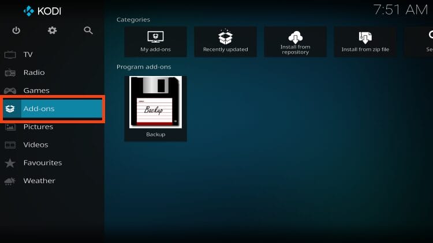Click the Backup add-on label
Screen dimensions: 433x243
tap(156, 134)
